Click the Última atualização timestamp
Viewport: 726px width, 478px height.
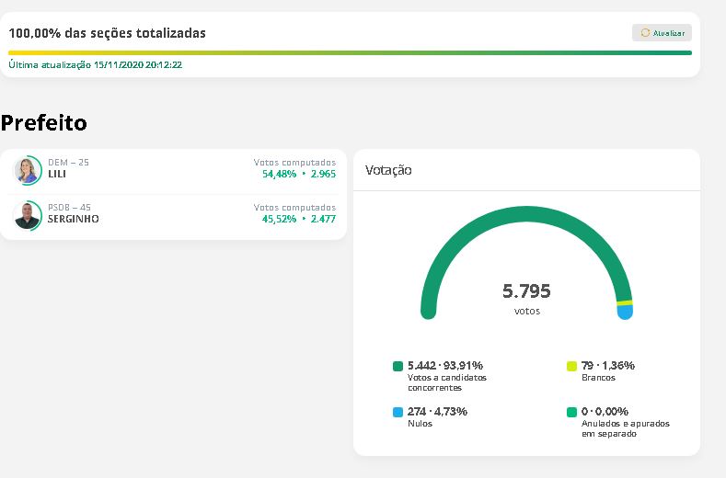click(x=96, y=65)
